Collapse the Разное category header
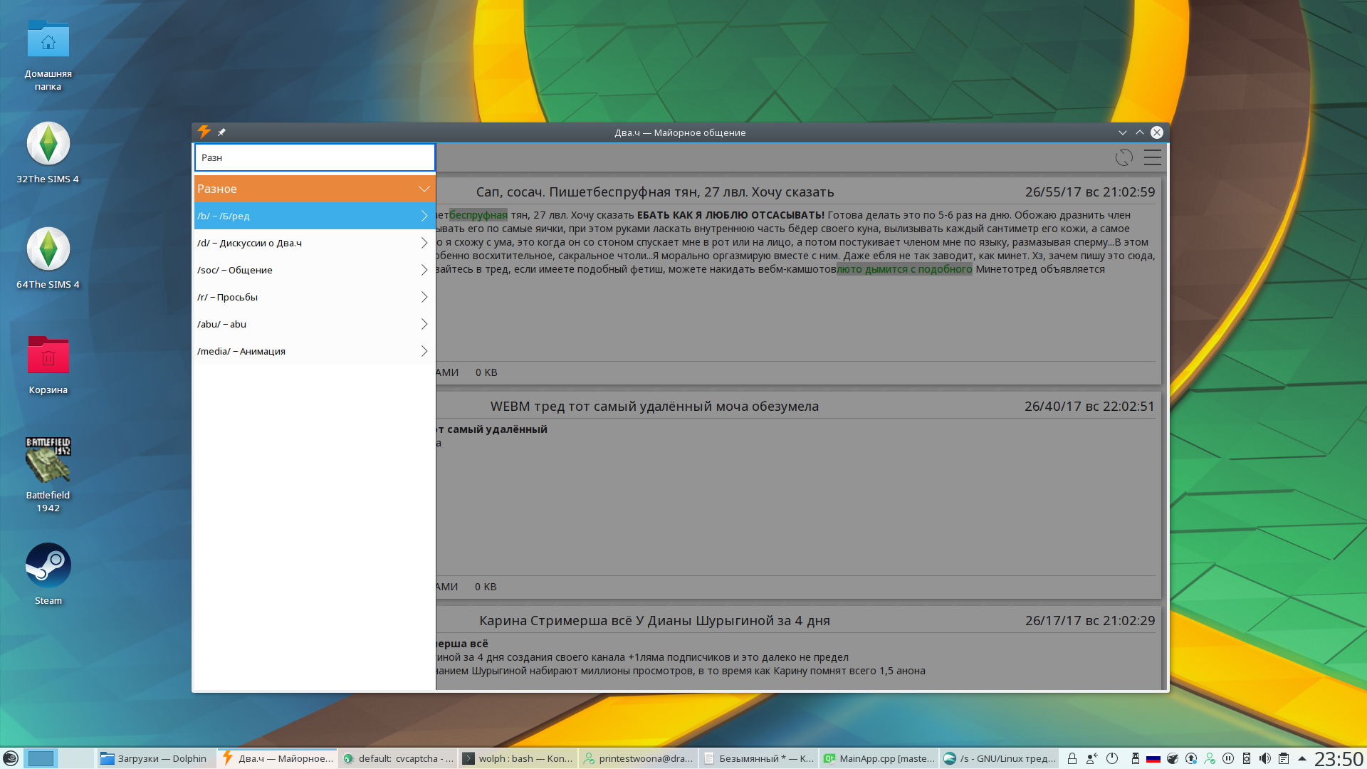The image size is (1367, 769). 315,189
